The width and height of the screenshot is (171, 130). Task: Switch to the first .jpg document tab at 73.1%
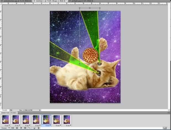(16, 1)
